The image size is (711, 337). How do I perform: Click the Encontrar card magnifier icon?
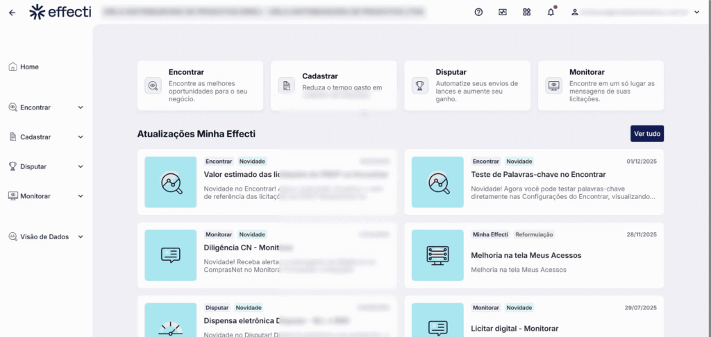click(x=153, y=86)
